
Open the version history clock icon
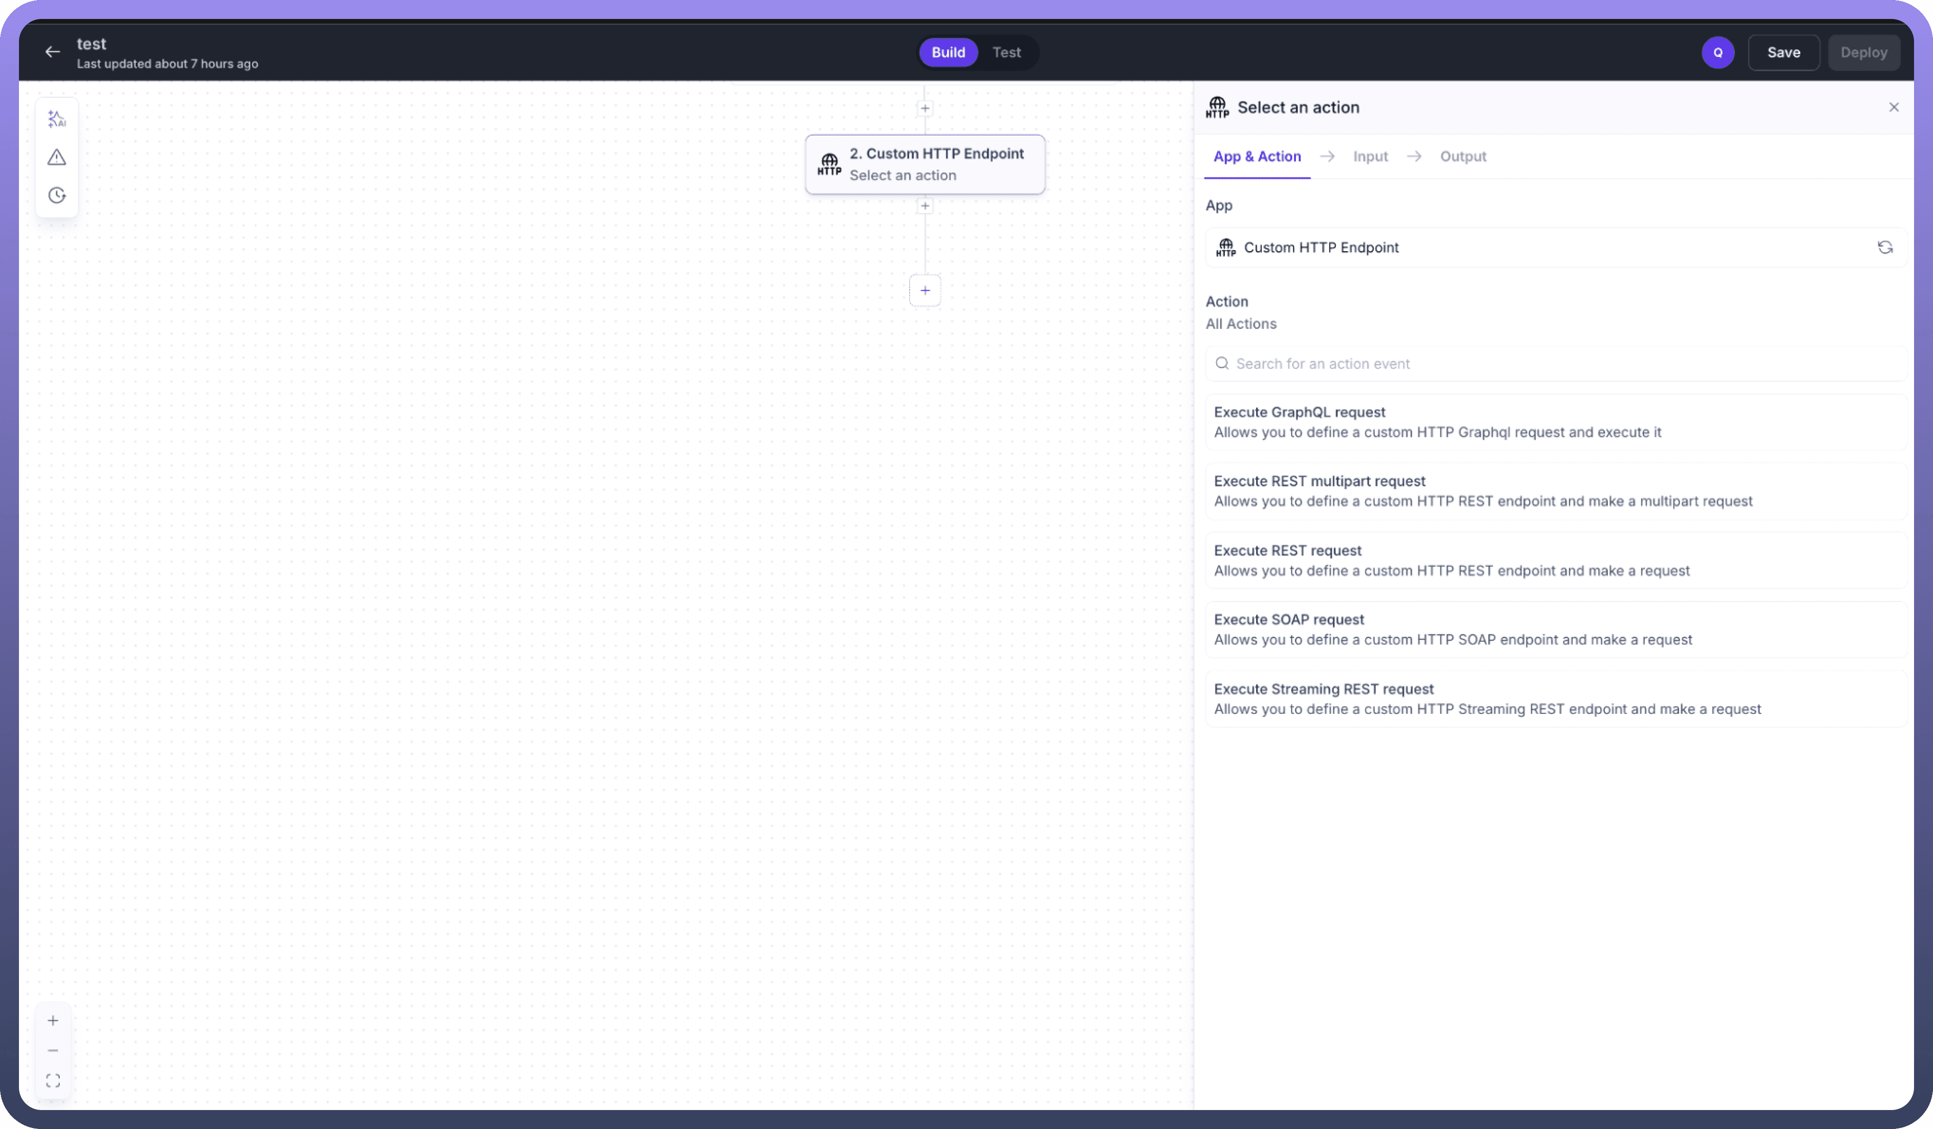click(57, 196)
